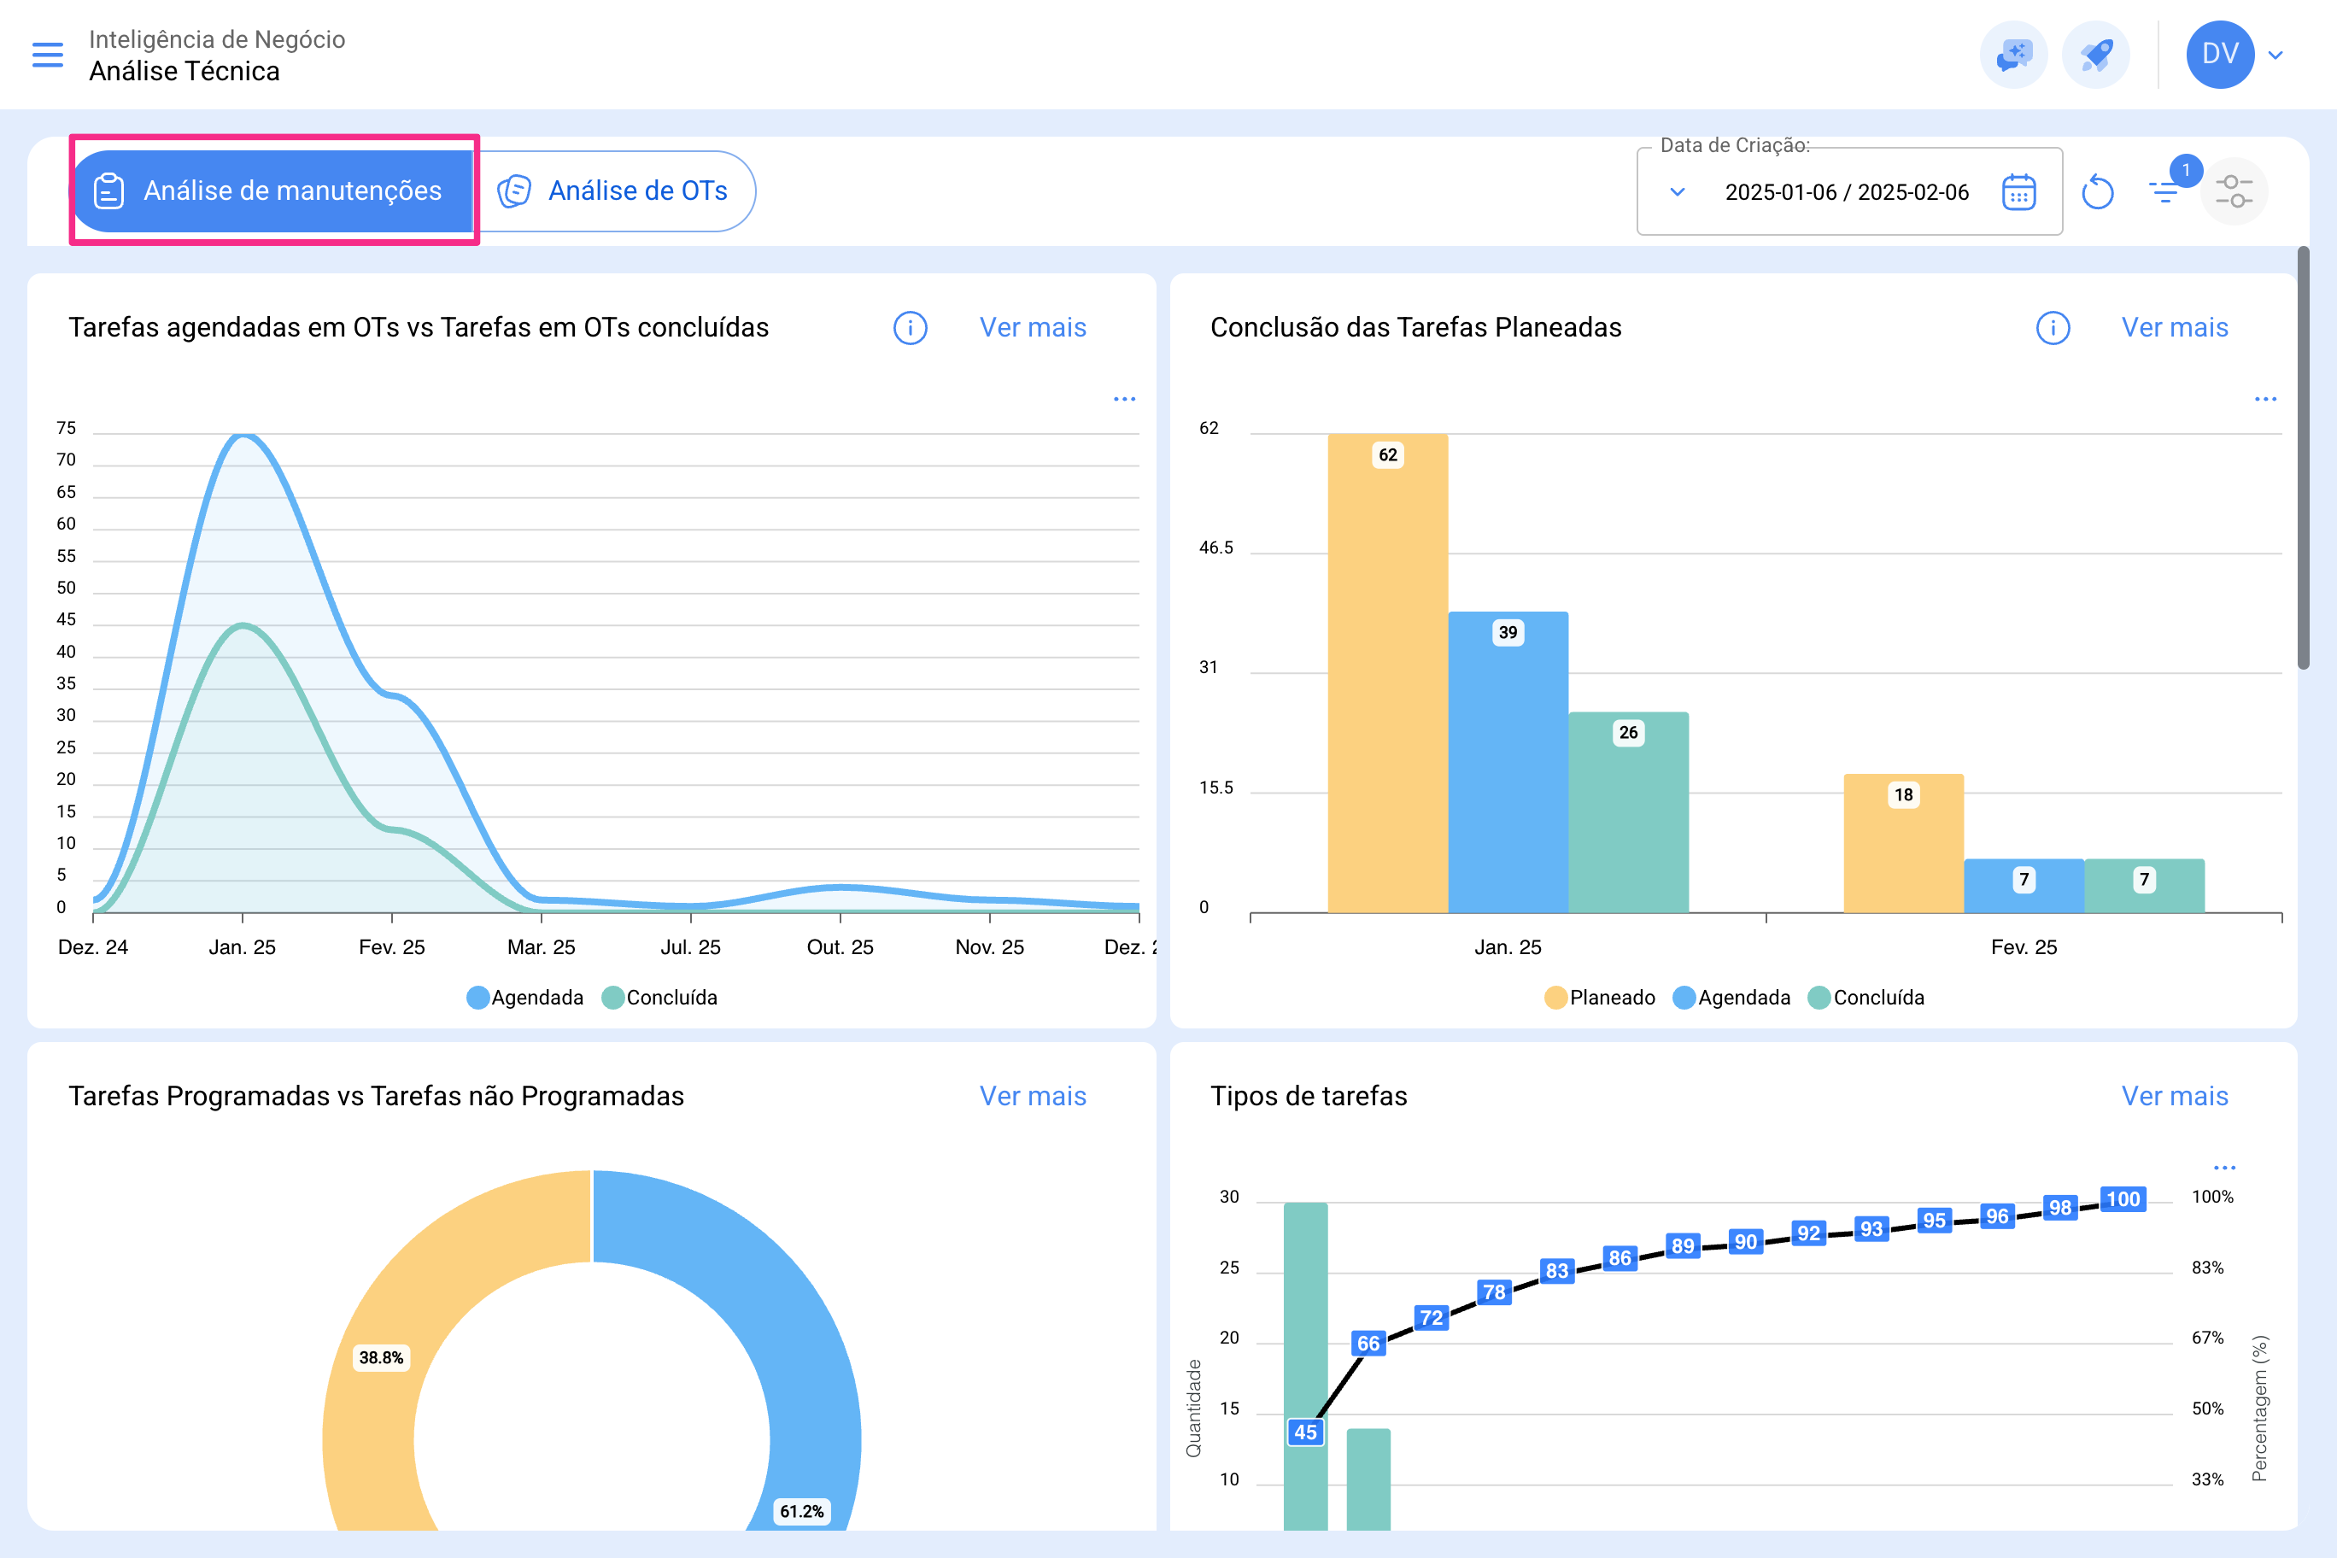This screenshot has width=2337, height=1558.
Task: Open the AI chat assistant icon
Action: coord(2013,55)
